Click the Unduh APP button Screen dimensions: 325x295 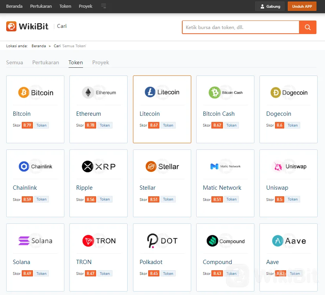[302, 7]
